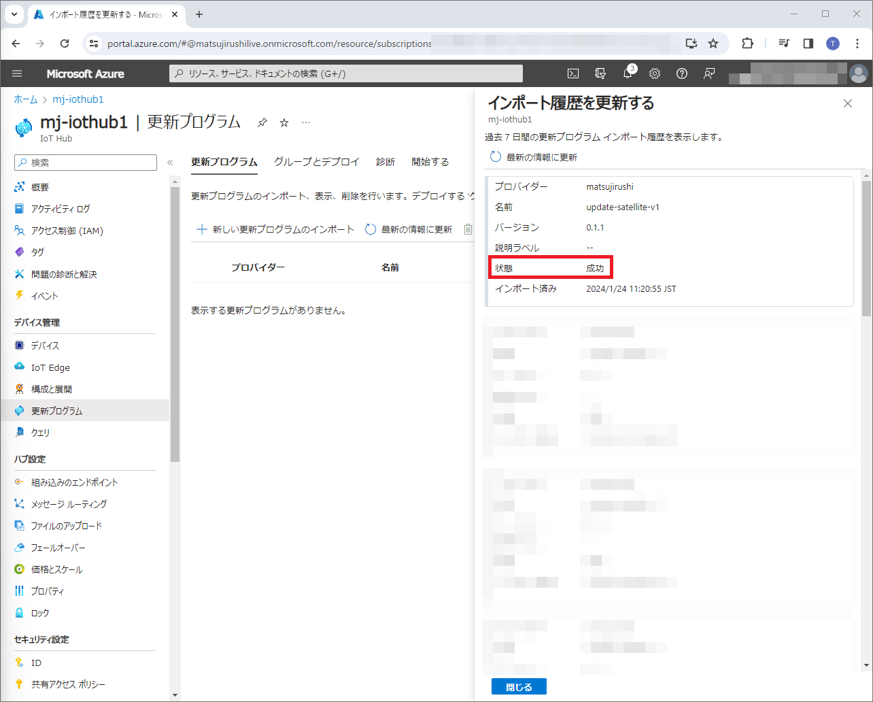Select 更新プログラム in the sidebar
873x702 pixels.
click(x=85, y=411)
